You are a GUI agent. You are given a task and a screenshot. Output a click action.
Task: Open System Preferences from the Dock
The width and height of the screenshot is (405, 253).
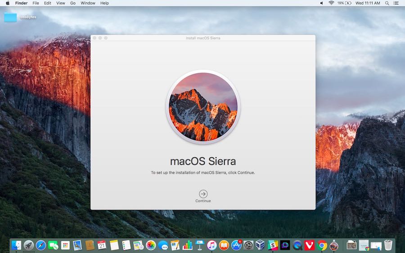click(x=248, y=245)
